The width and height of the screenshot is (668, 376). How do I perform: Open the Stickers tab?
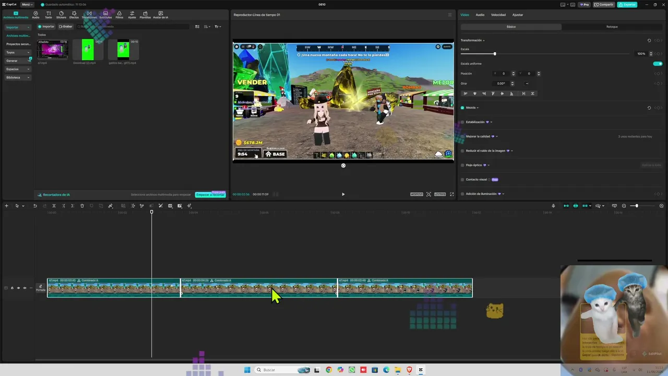(x=61, y=15)
